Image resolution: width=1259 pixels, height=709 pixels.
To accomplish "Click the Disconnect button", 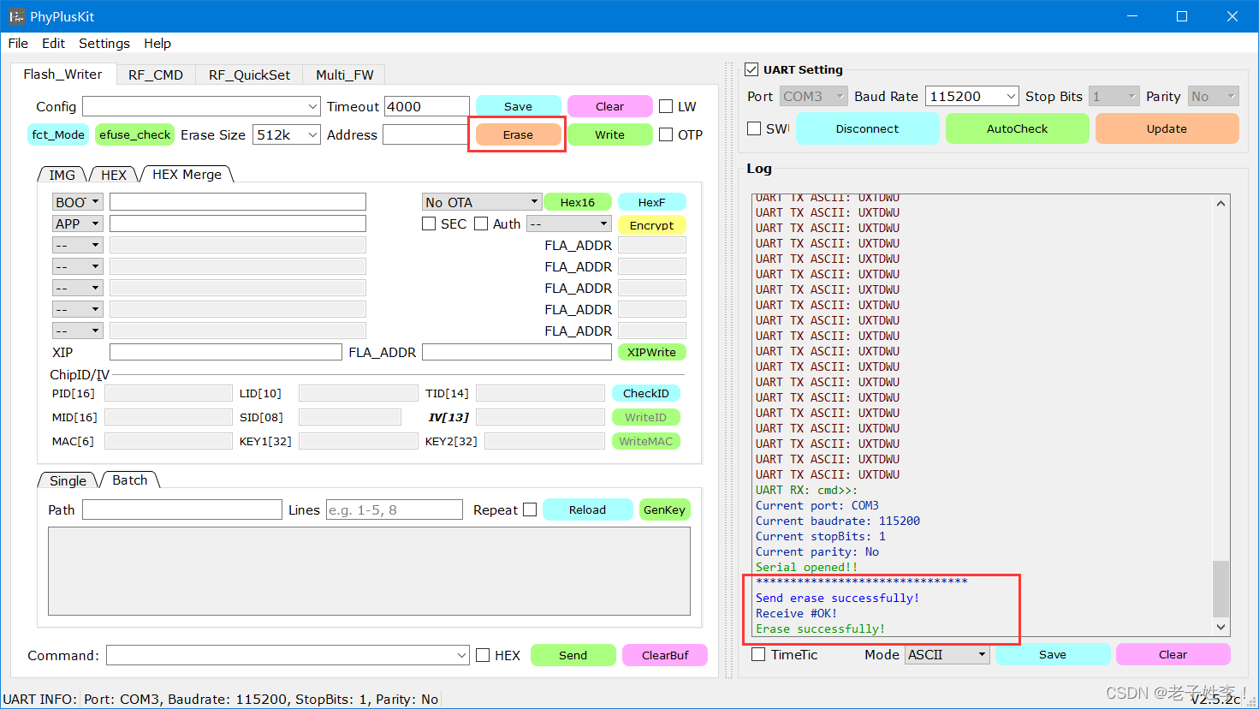I will pyautogui.click(x=867, y=128).
